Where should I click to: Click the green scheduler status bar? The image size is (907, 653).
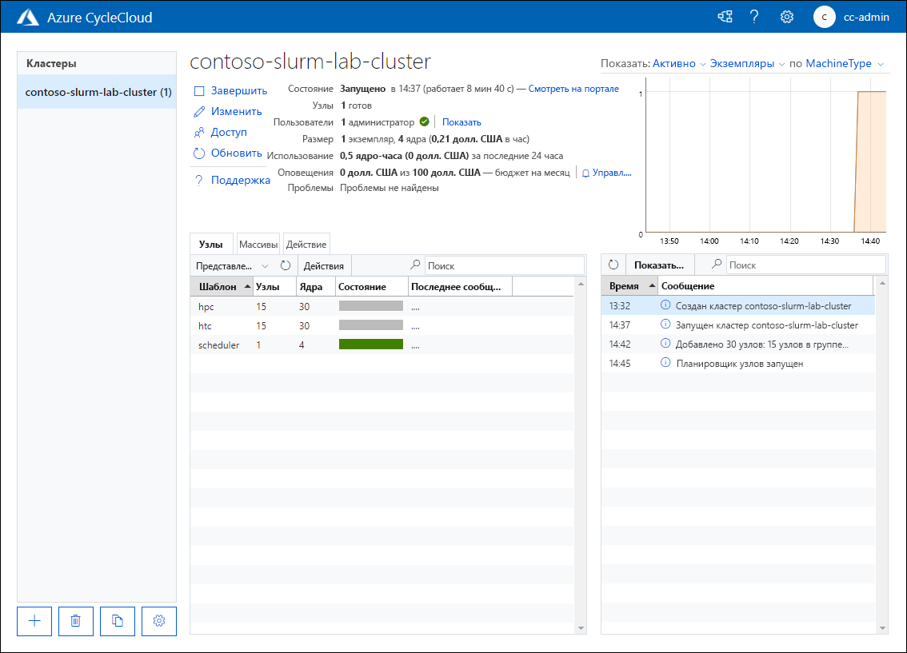click(x=370, y=344)
